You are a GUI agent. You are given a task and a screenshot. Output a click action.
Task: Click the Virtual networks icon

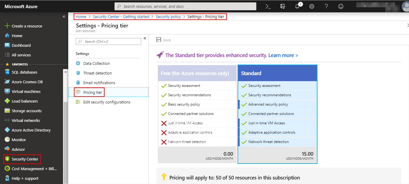pos(7,120)
